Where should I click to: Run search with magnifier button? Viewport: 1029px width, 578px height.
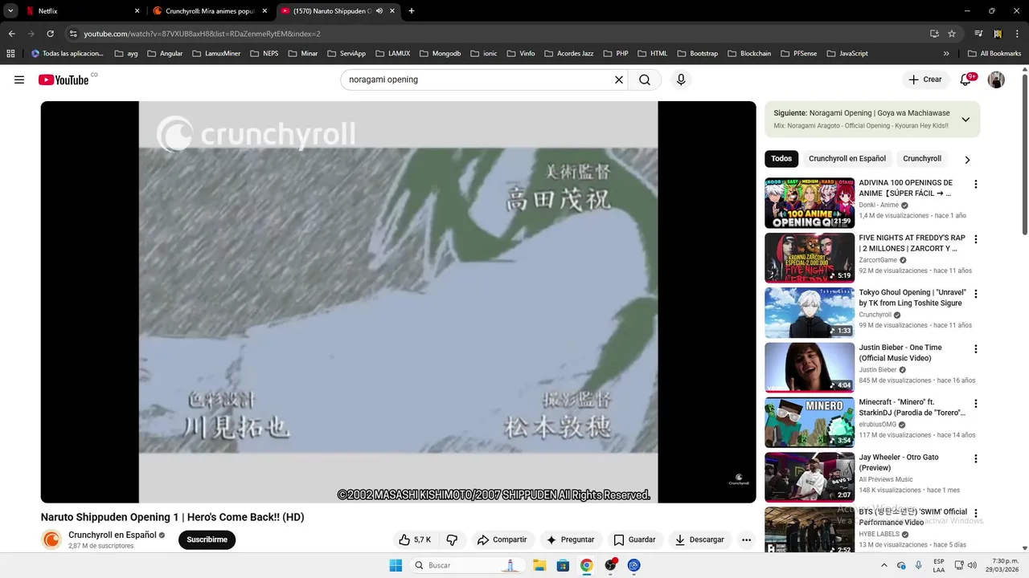pos(645,79)
